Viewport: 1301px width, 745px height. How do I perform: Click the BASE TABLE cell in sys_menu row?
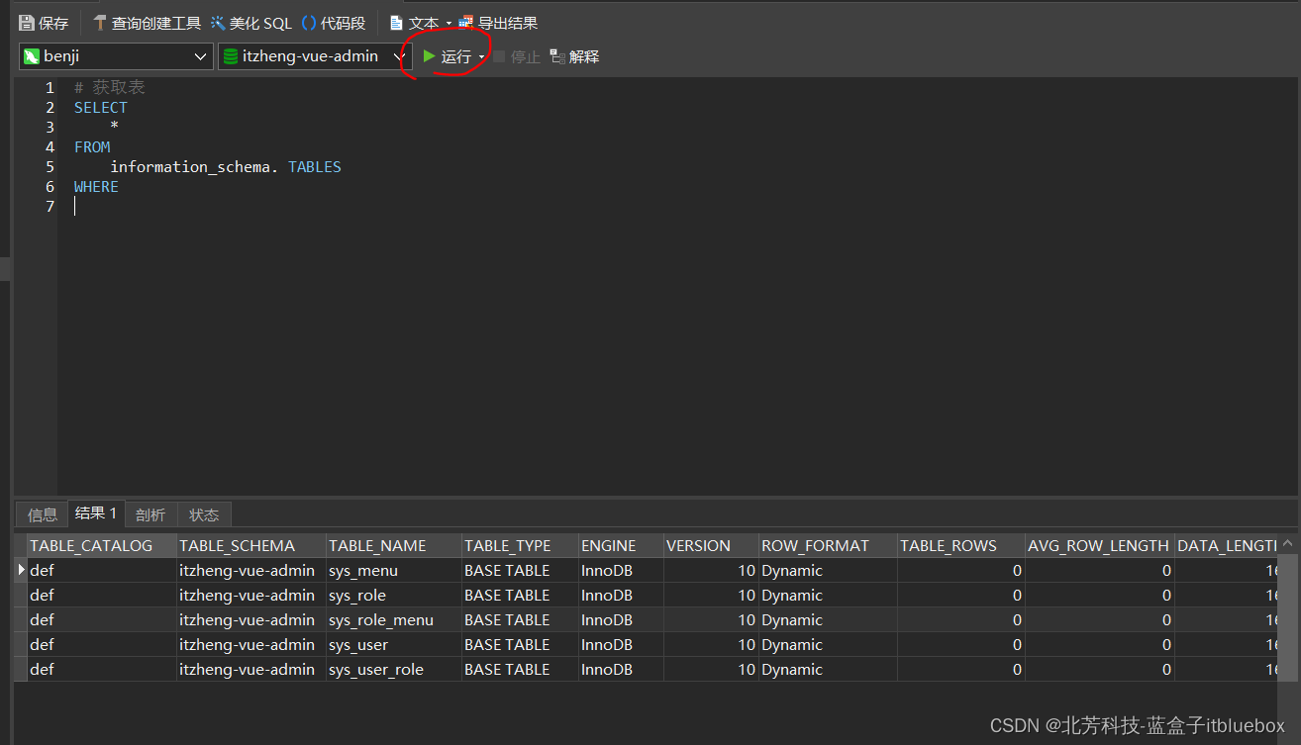[x=521, y=570]
